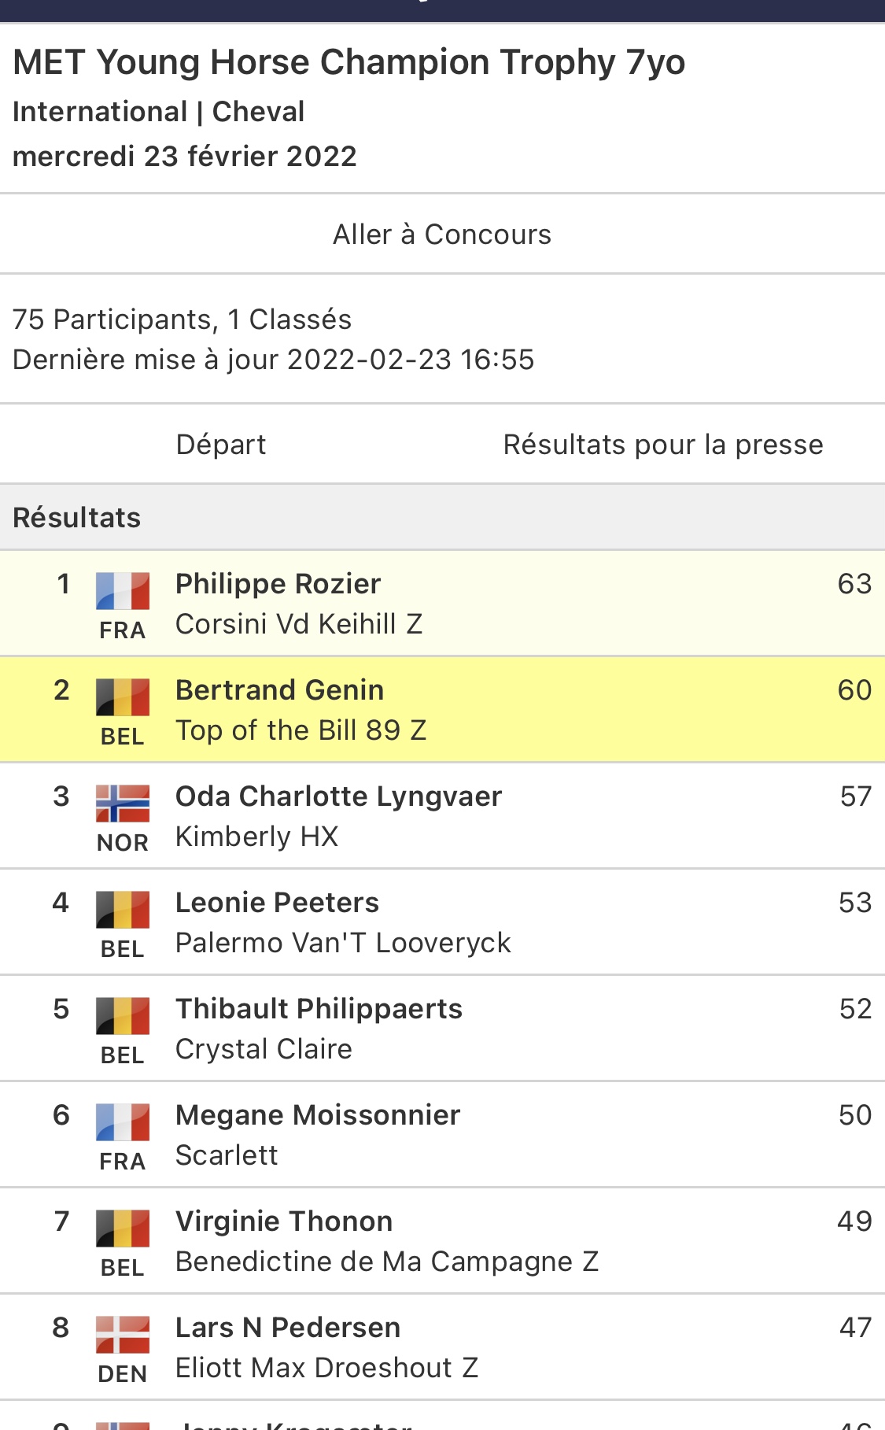Click the Belgian flag beside Leonie Peeters
This screenshot has width=885, height=1430.
(x=123, y=910)
